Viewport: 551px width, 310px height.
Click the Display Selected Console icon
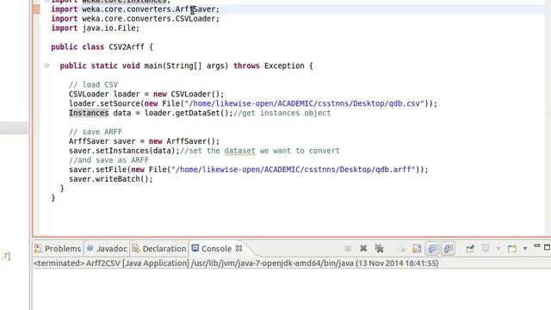[x=486, y=248]
